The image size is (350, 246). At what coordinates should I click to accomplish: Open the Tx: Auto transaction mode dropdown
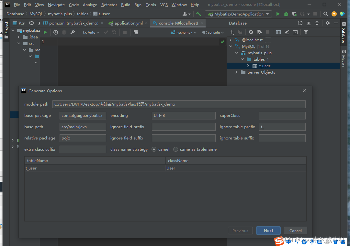(x=91, y=32)
